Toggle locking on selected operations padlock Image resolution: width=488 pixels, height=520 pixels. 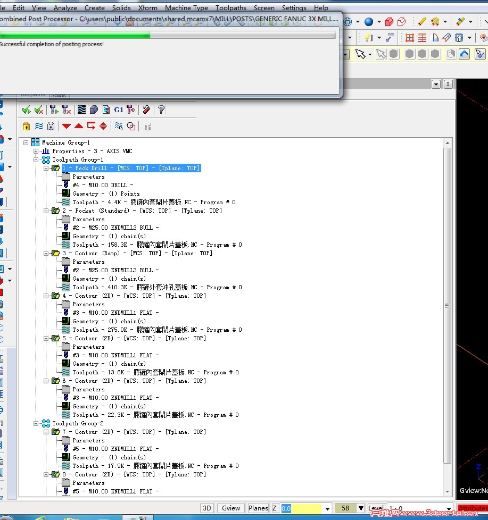(x=26, y=127)
